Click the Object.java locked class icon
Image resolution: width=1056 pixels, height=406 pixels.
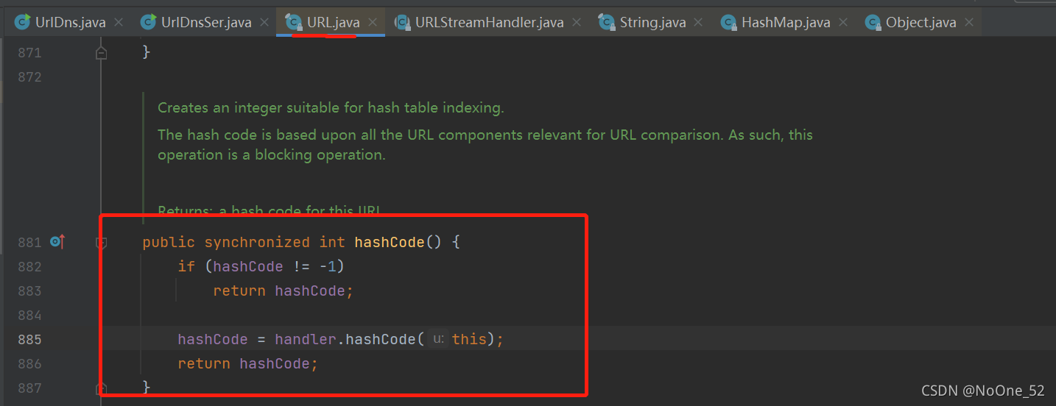873,23
